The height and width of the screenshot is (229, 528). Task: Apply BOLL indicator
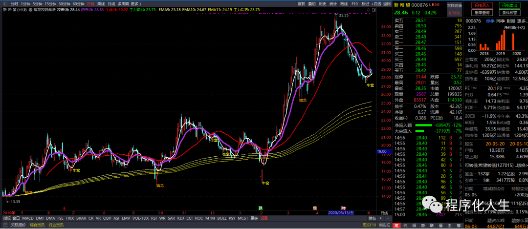click(221, 218)
